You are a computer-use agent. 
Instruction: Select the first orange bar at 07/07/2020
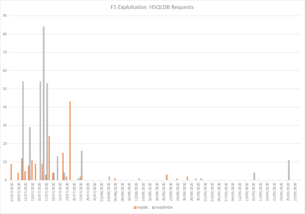(11, 172)
